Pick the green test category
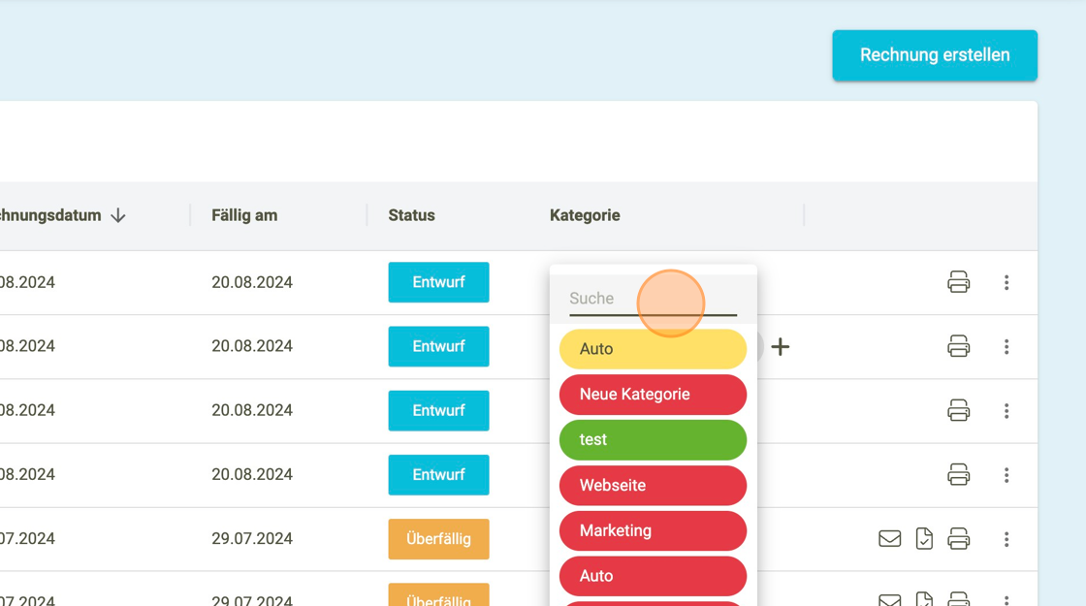Image resolution: width=1086 pixels, height=606 pixels. click(653, 440)
